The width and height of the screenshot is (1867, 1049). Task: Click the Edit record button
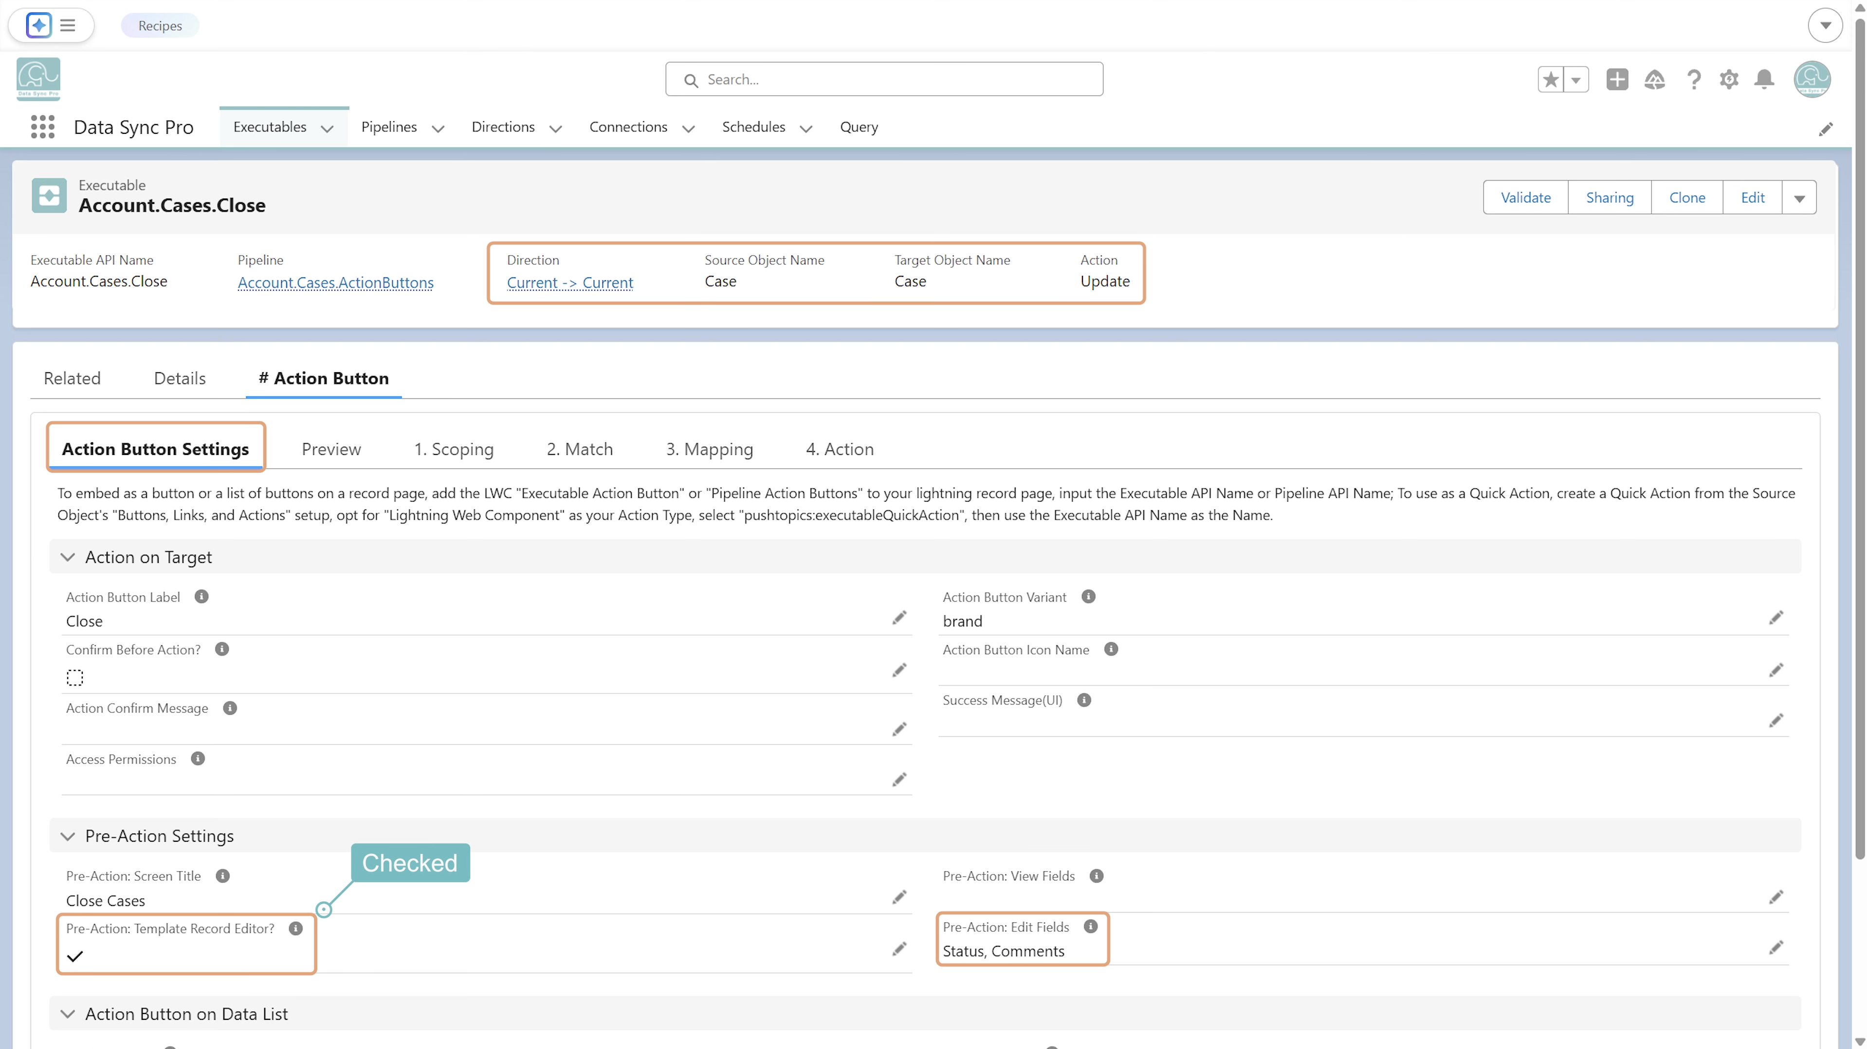click(x=1752, y=198)
